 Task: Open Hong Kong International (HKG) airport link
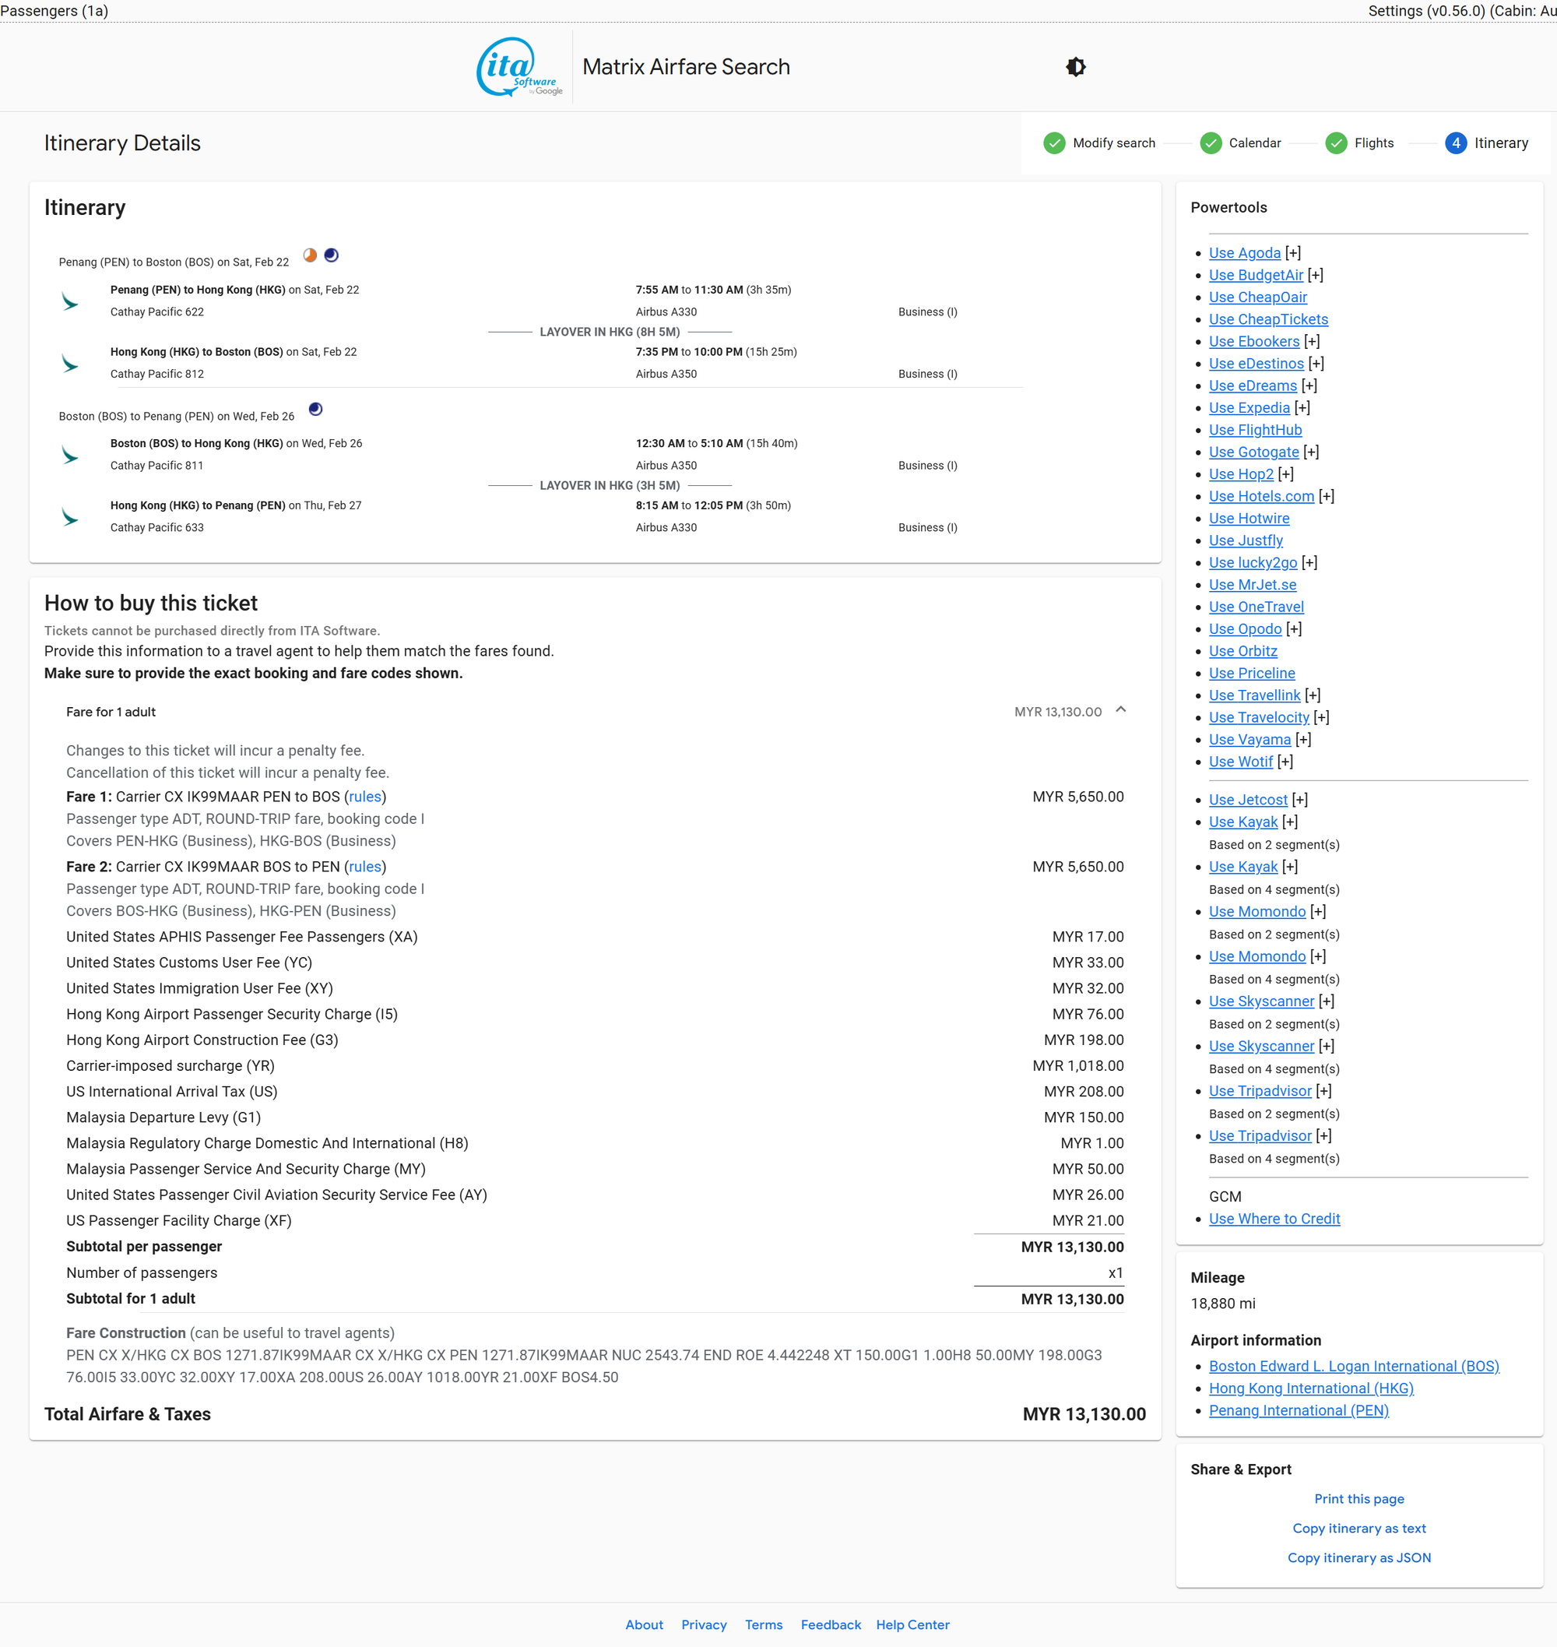tap(1310, 1388)
